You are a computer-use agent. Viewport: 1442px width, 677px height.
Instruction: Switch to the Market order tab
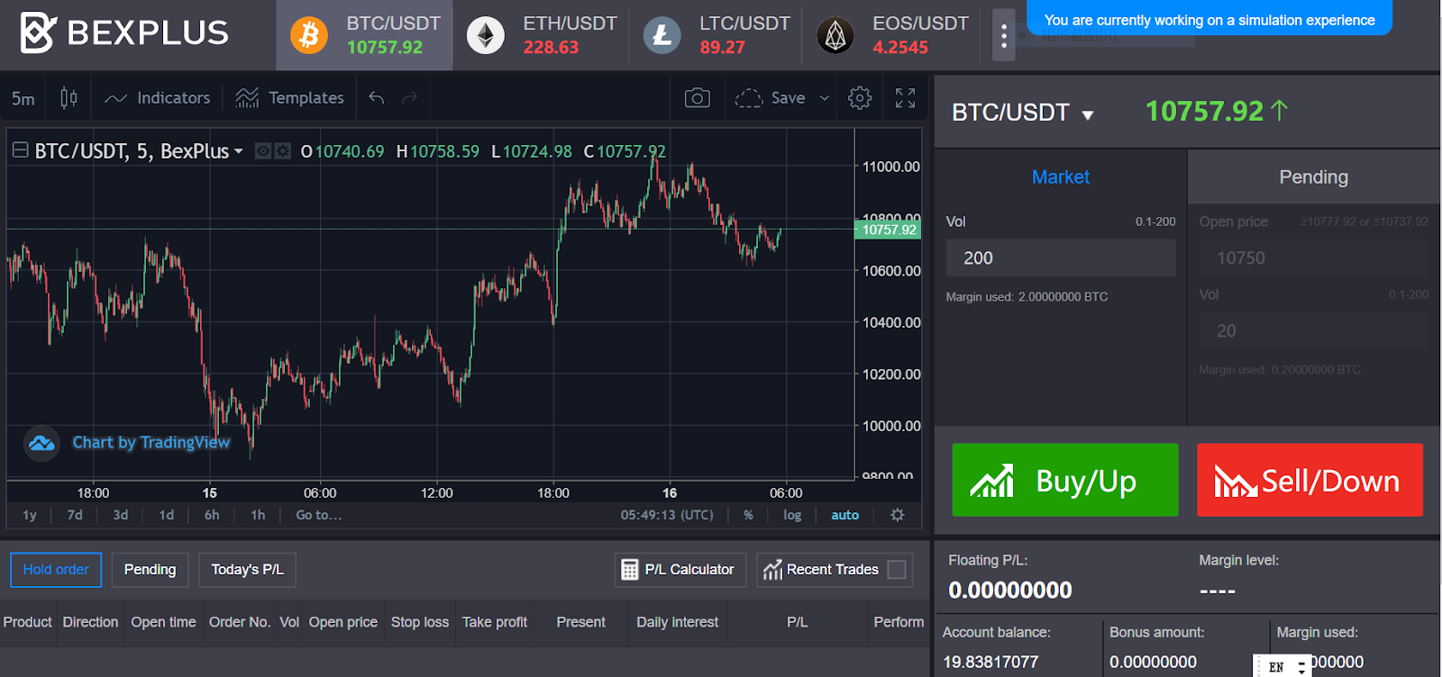1061,177
